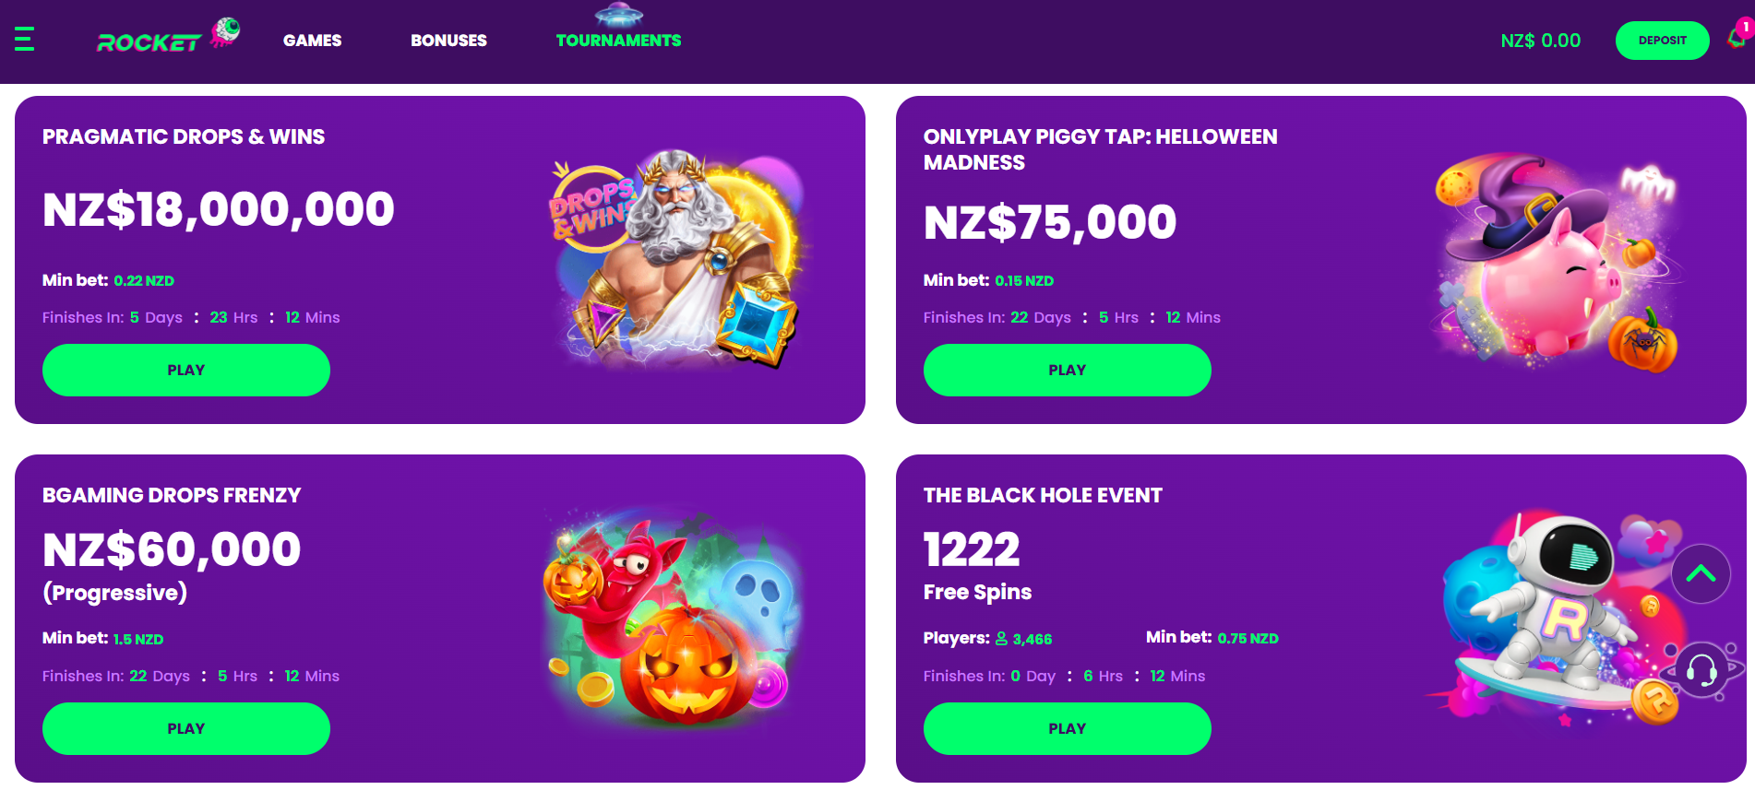Click the Rocket logo
1755x790 pixels.
166,39
